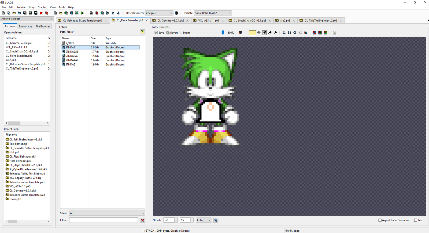Click the auto-offset apply icon

coord(216,220)
